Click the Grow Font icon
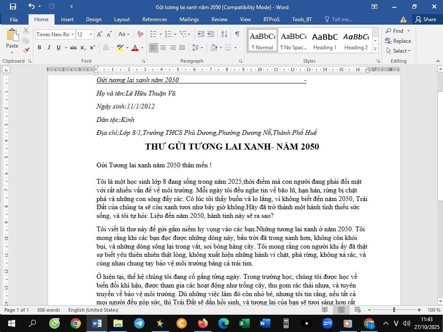This screenshot has height=332, width=443. [100, 34]
